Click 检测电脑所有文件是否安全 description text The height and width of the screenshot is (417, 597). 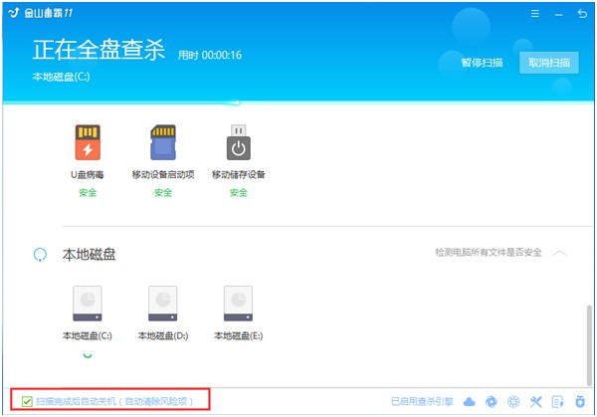489,253
